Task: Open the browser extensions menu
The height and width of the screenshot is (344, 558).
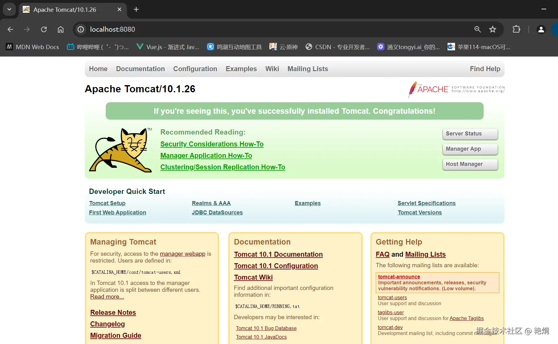Action: [x=516, y=29]
